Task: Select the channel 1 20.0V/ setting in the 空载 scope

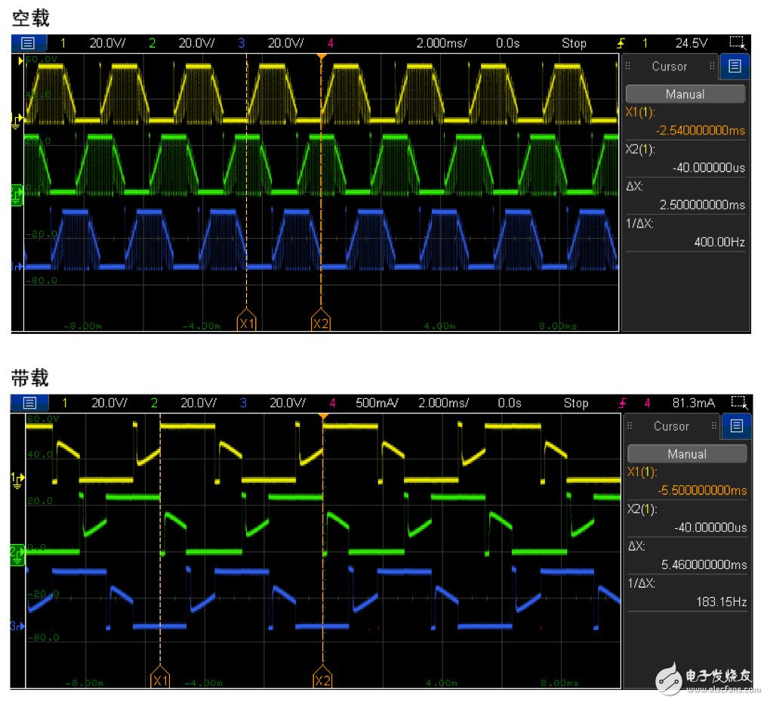Action: point(107,43)
